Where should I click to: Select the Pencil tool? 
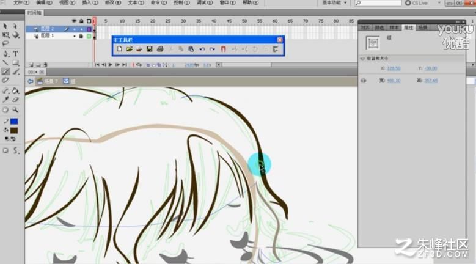tap(5, 71)
